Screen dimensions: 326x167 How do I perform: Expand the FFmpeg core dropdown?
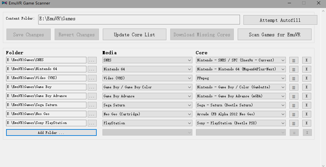tap(283, 78)
